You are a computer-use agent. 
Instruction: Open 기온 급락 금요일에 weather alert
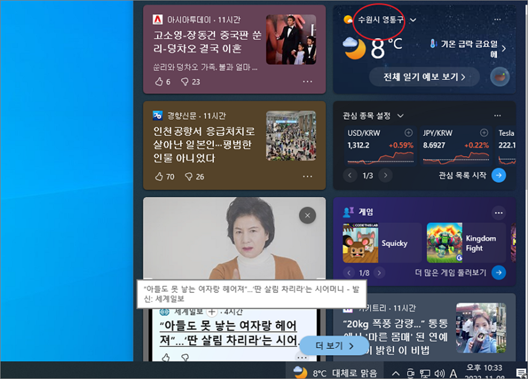pos(464,48)
